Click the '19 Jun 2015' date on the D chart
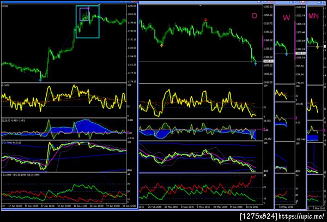The image size is (327, 222). pyautogui.click(x=235, y=207)
